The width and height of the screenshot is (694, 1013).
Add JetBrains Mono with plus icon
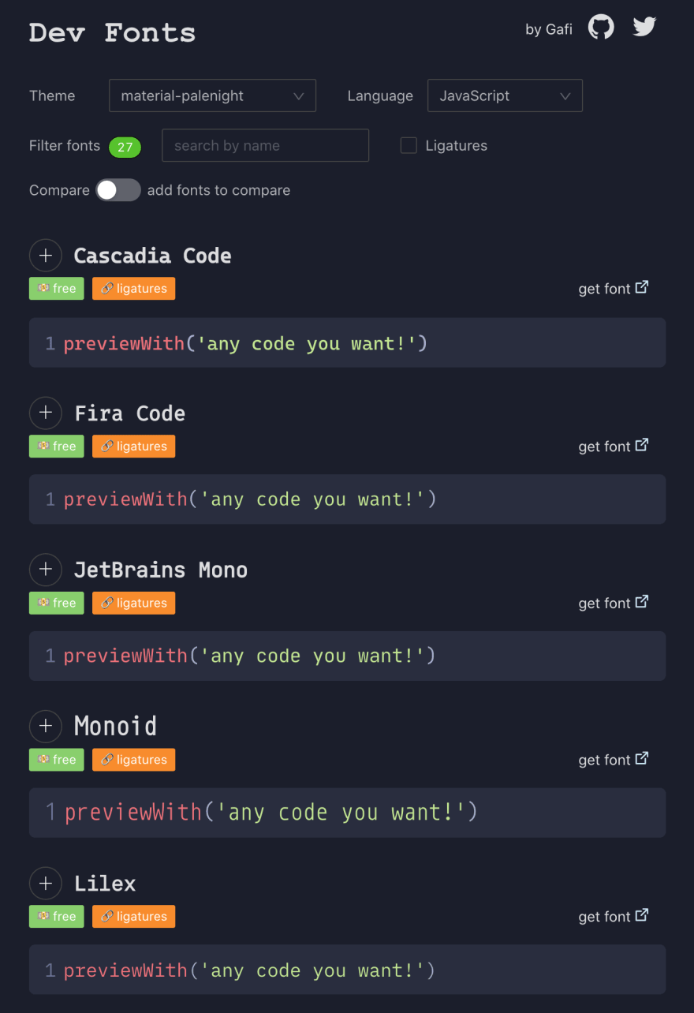coord(46,570)
